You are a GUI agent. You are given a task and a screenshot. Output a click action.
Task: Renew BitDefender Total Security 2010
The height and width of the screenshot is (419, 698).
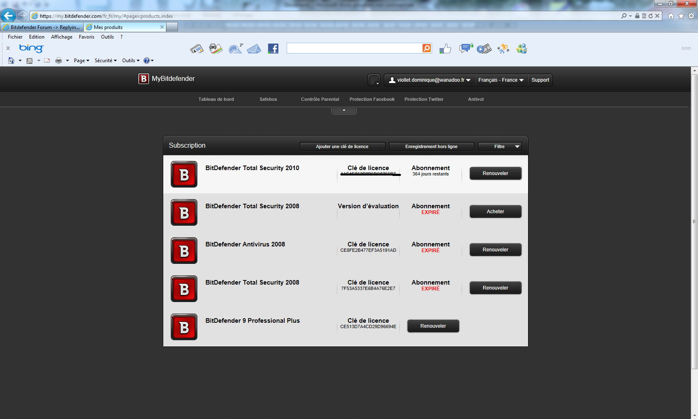click(x=495, y=173)
